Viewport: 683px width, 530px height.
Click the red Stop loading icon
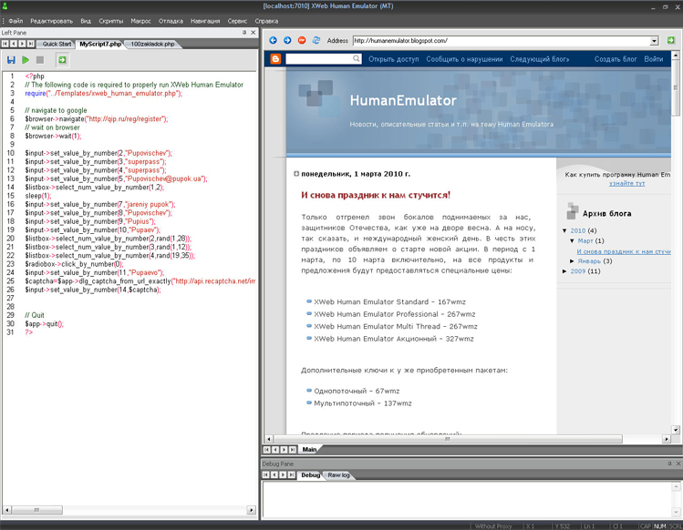pyautogui.click(x=302, y=41)
